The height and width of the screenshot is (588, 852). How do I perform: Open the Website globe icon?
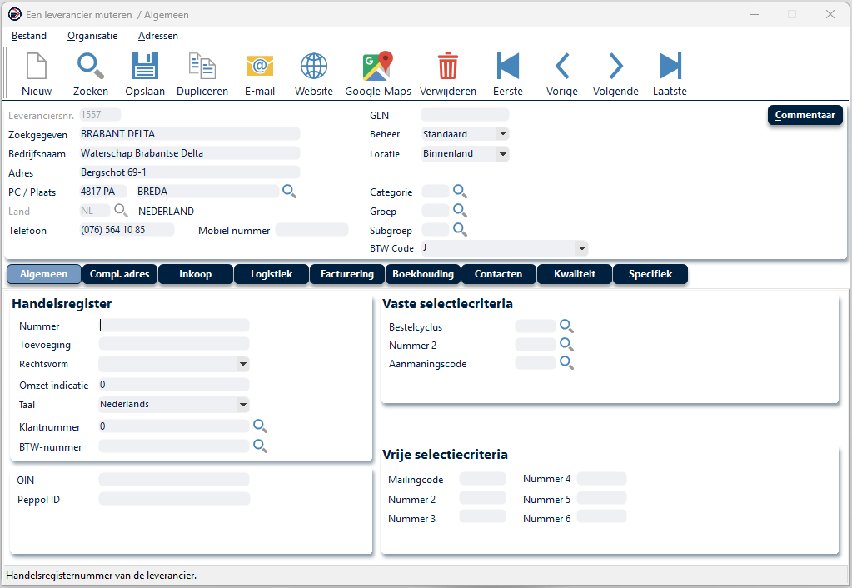[x=314, y=73]
